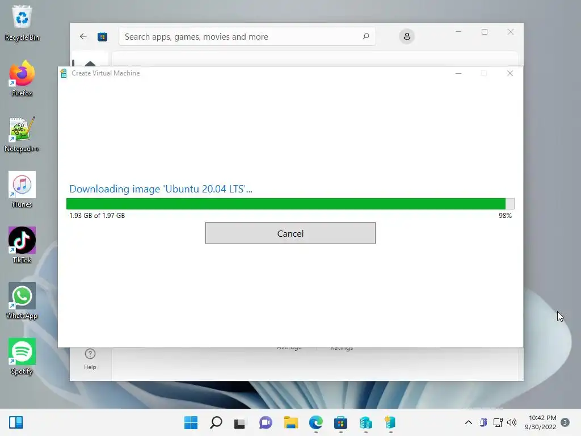This screenshot has width=581, height=436.
Task: Open the Chat app on the taskbar
Action: (266, 422)
